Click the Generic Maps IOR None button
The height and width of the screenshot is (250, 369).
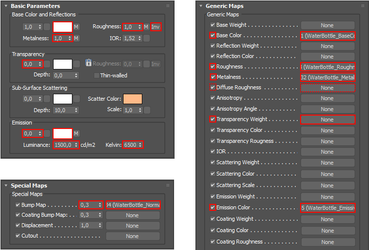327,152
